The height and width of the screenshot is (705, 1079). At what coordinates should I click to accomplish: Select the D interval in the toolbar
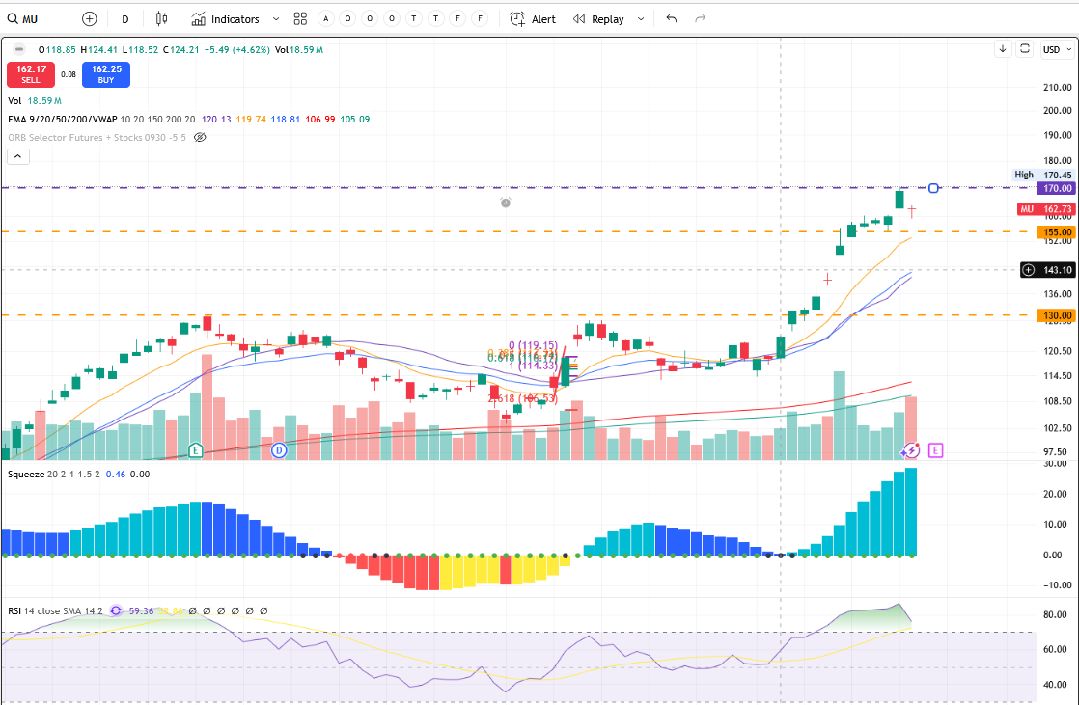(x=124, y=18)
